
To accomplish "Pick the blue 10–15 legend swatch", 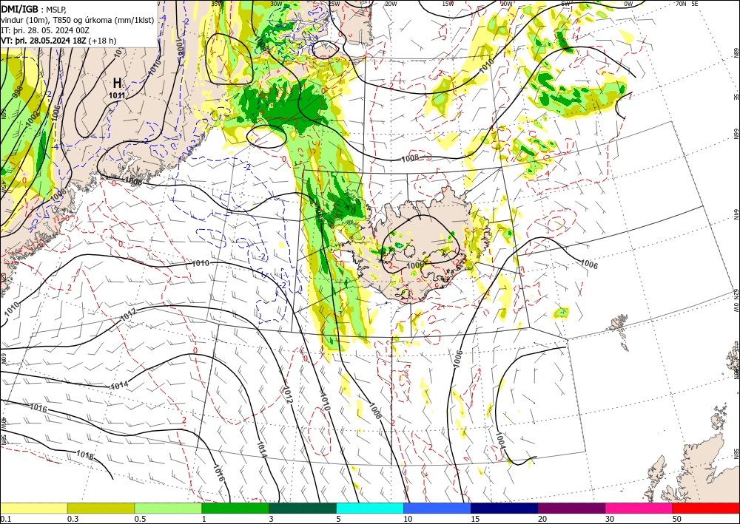I will [x=437, y=508].
